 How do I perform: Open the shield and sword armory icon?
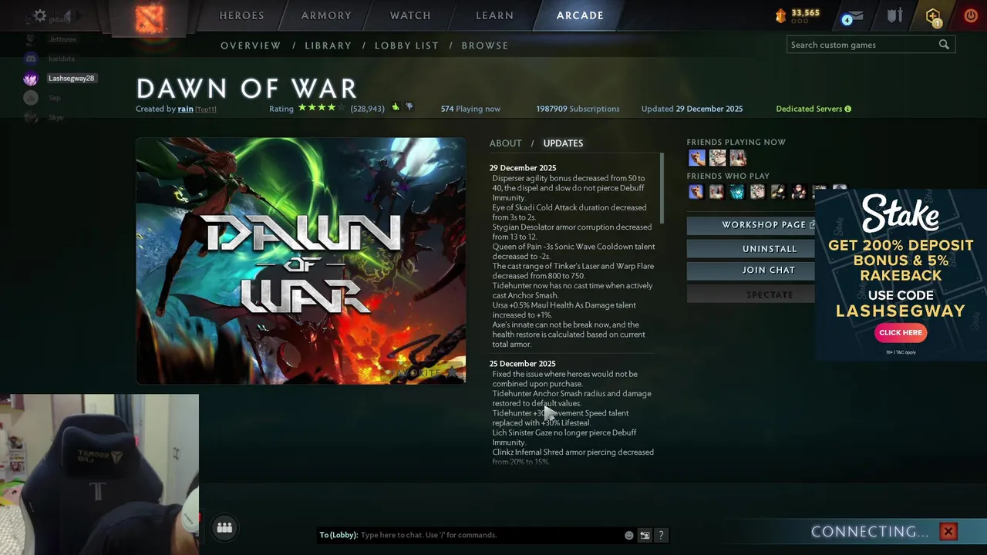click(894, 15)
